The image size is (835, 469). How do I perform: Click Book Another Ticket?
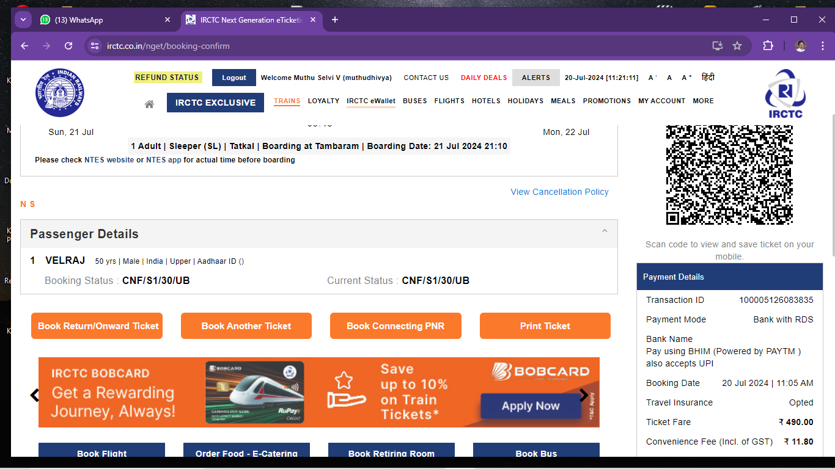pyautogui.click(x=246, y=325)
